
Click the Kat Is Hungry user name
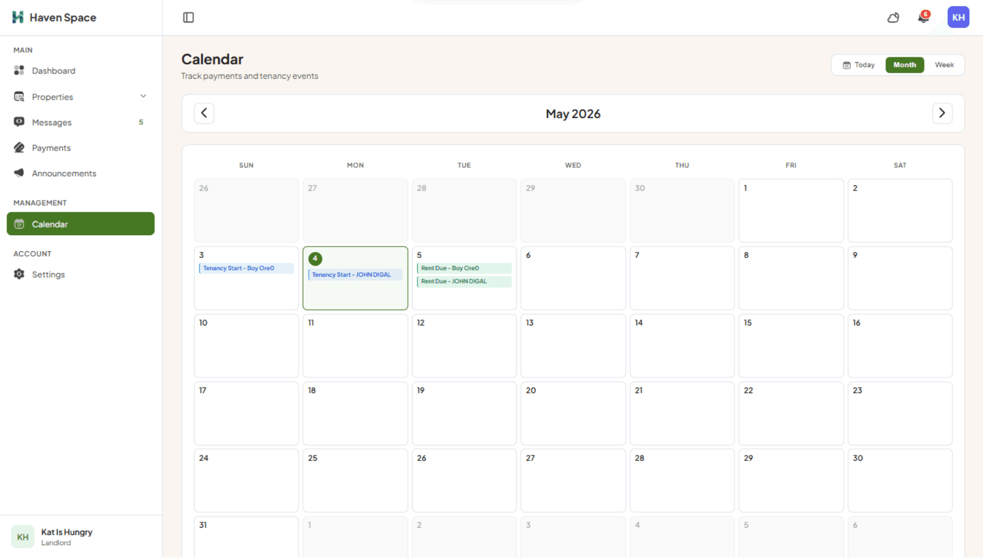[x=67, y=532]
